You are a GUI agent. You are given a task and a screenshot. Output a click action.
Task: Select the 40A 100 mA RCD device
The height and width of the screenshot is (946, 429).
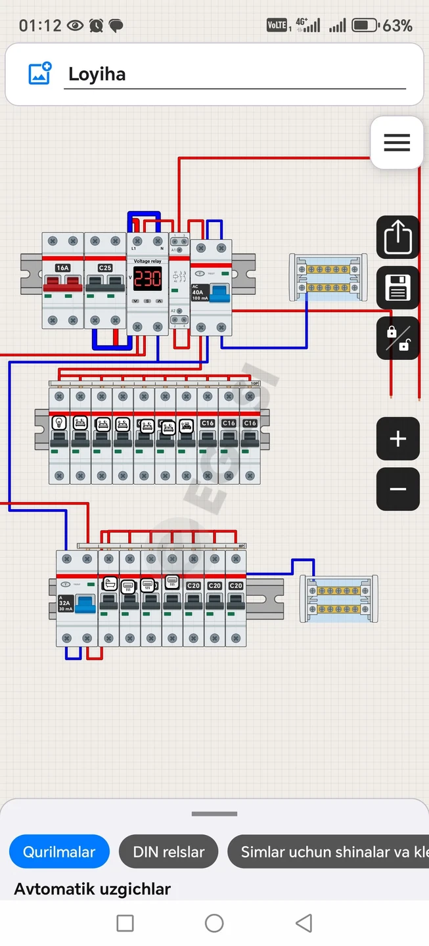[211, 287]
